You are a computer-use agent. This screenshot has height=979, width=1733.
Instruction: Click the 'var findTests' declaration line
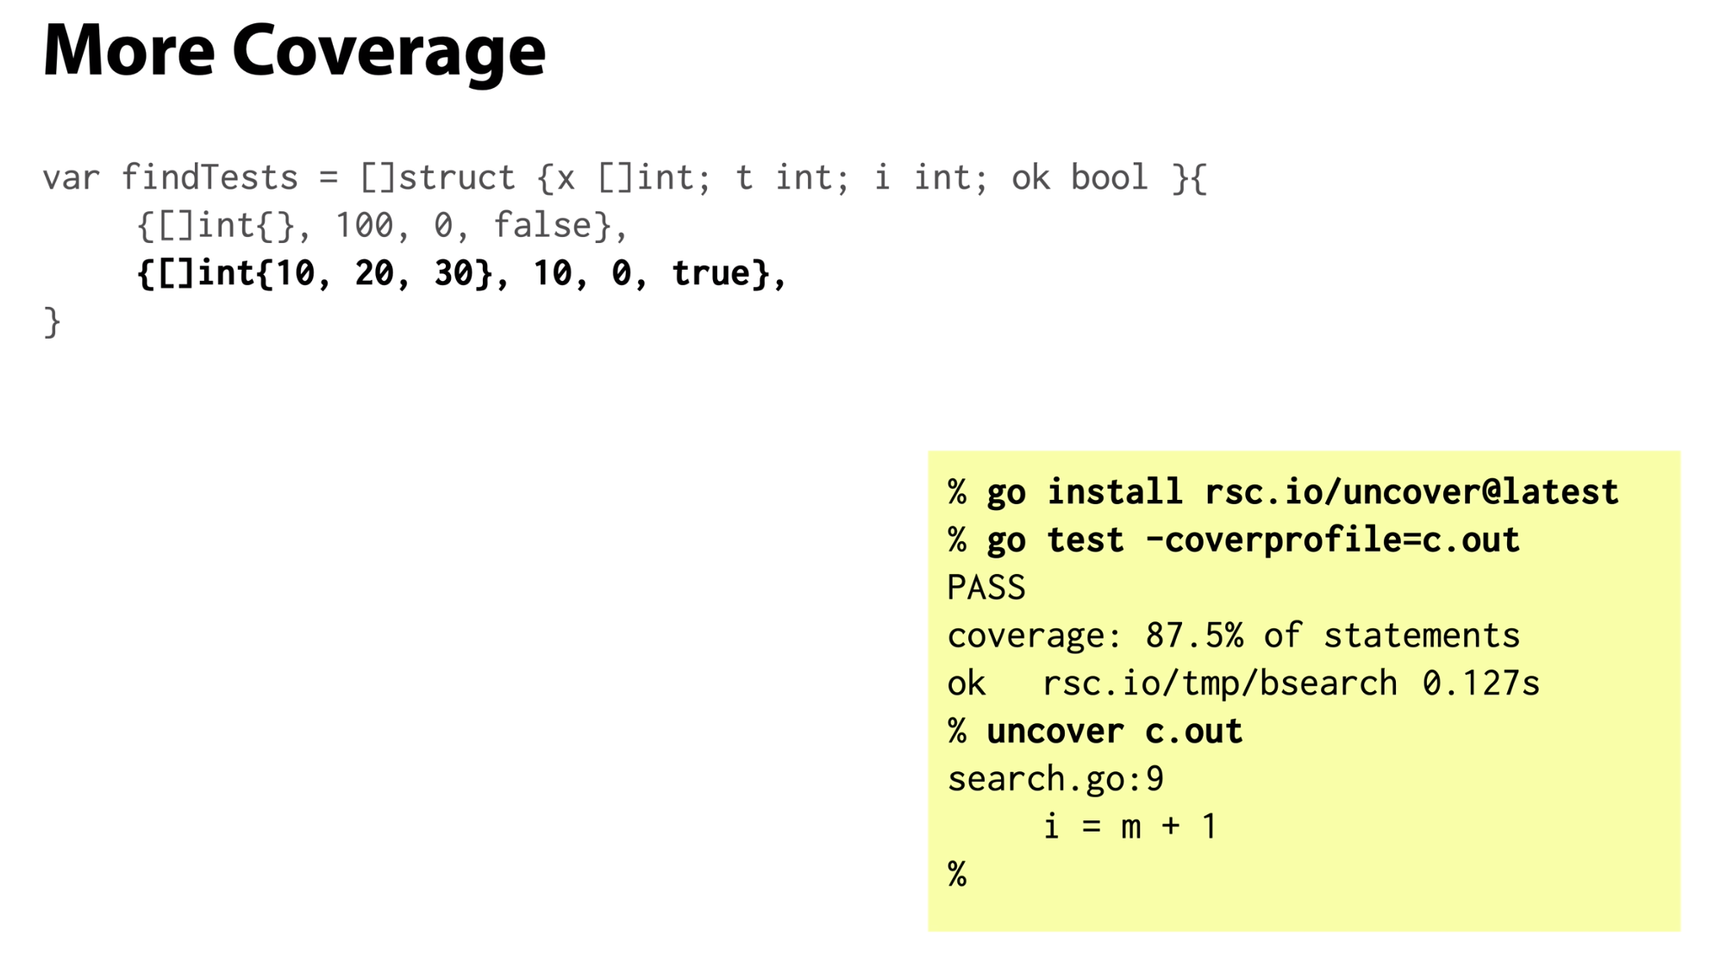coord(625,178)
